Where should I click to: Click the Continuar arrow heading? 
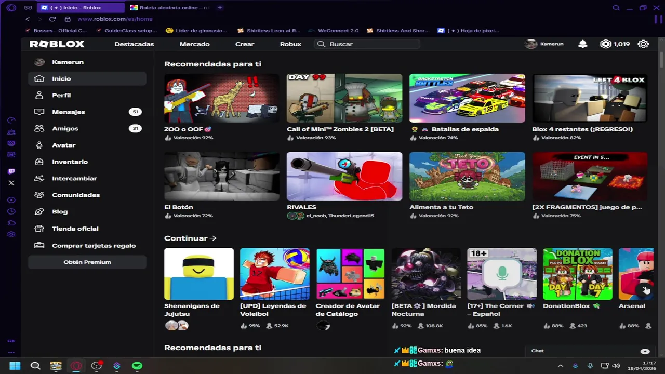[x=190, y=238]
